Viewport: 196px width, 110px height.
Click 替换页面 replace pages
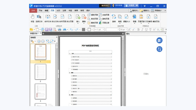click(x=93, y=23)
